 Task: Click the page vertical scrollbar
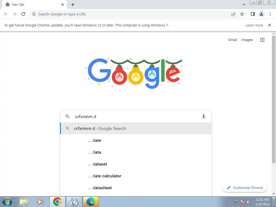point(274,99)
